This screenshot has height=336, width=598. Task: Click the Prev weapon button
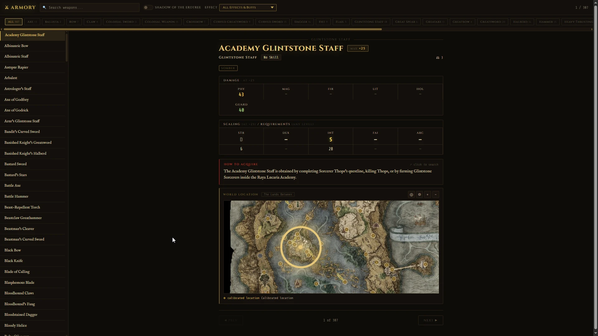(231, 320)
